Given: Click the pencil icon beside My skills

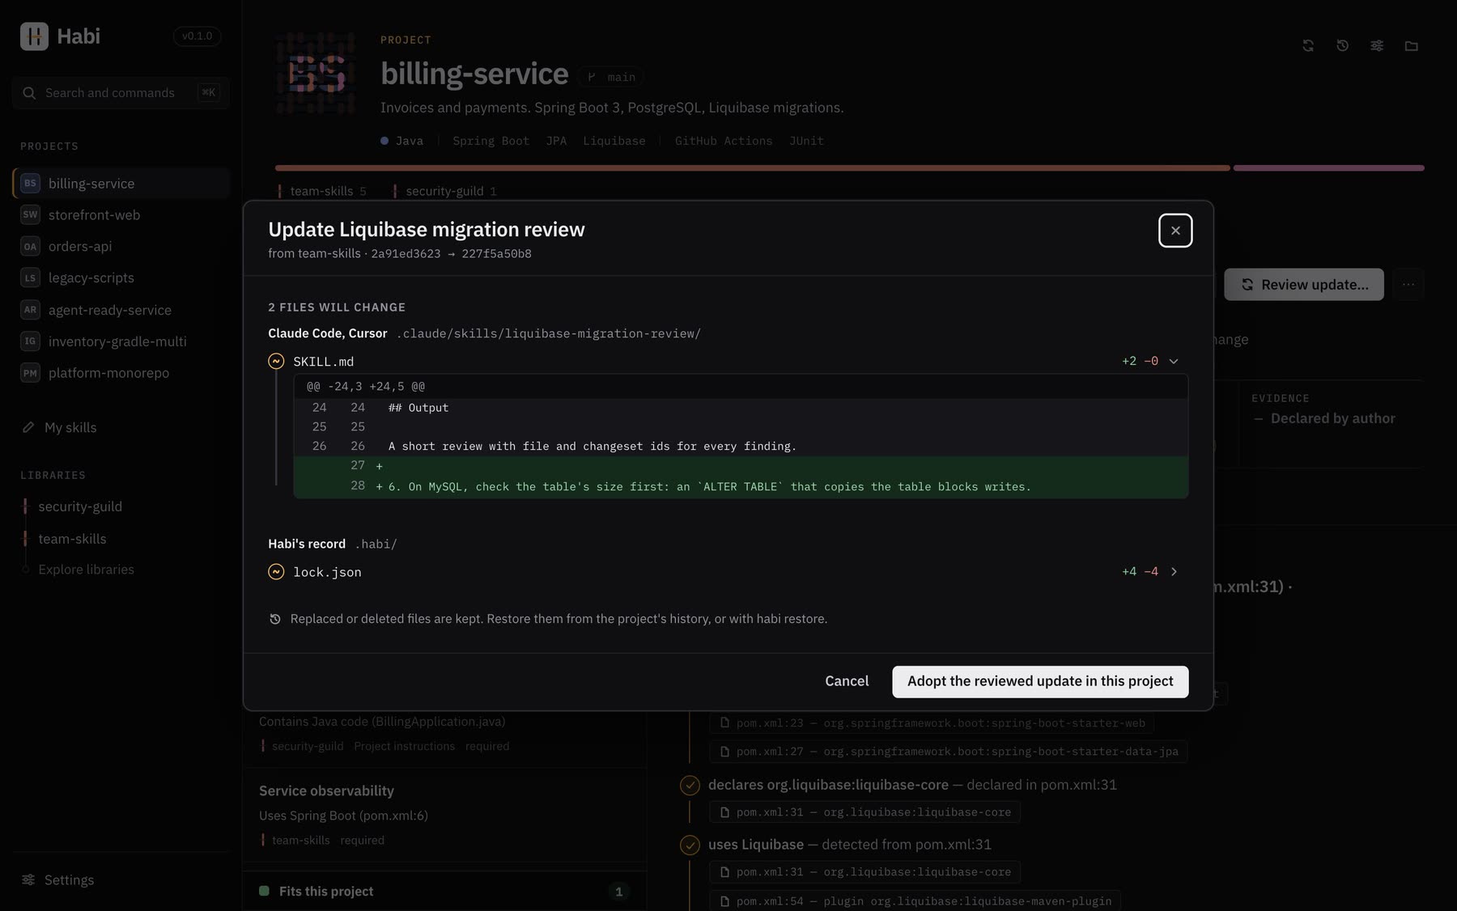Looking at the screenshot, I should [x=28, y=427].
